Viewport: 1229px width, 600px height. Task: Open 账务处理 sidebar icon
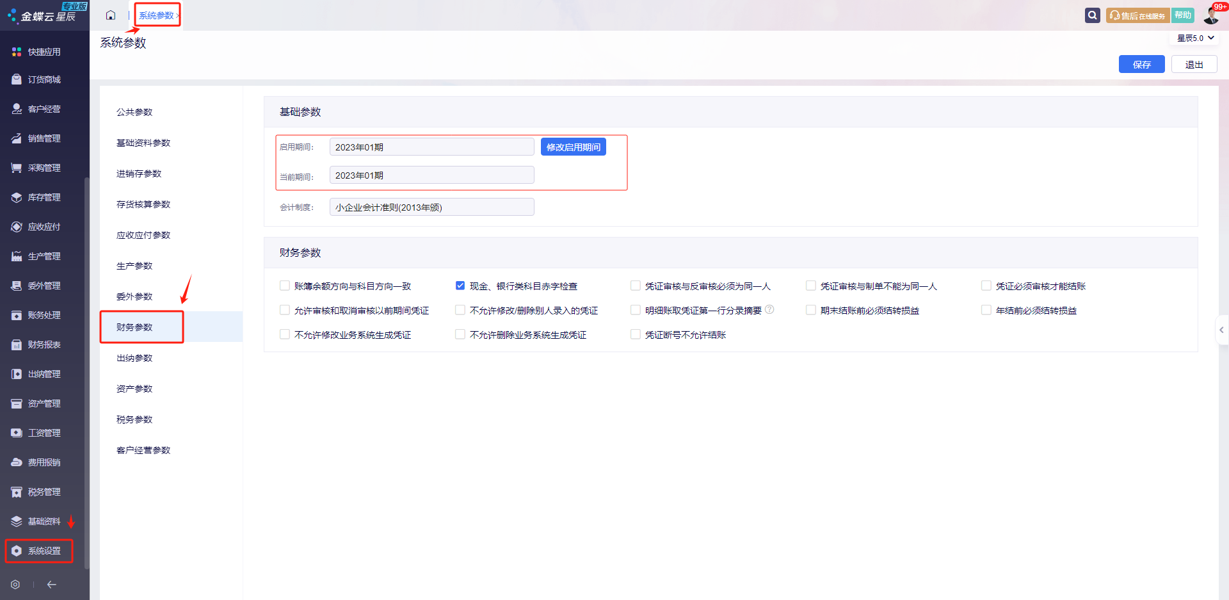coord(17,315)
